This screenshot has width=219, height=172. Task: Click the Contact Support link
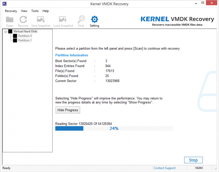165,168
